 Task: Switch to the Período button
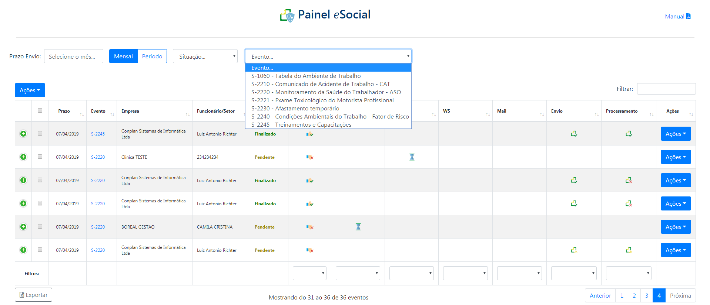click(152, 56)
